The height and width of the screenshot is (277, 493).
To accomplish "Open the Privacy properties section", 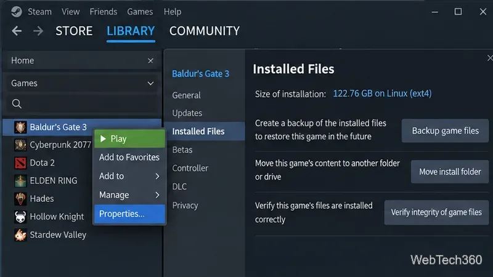I will tap(185, 206).
